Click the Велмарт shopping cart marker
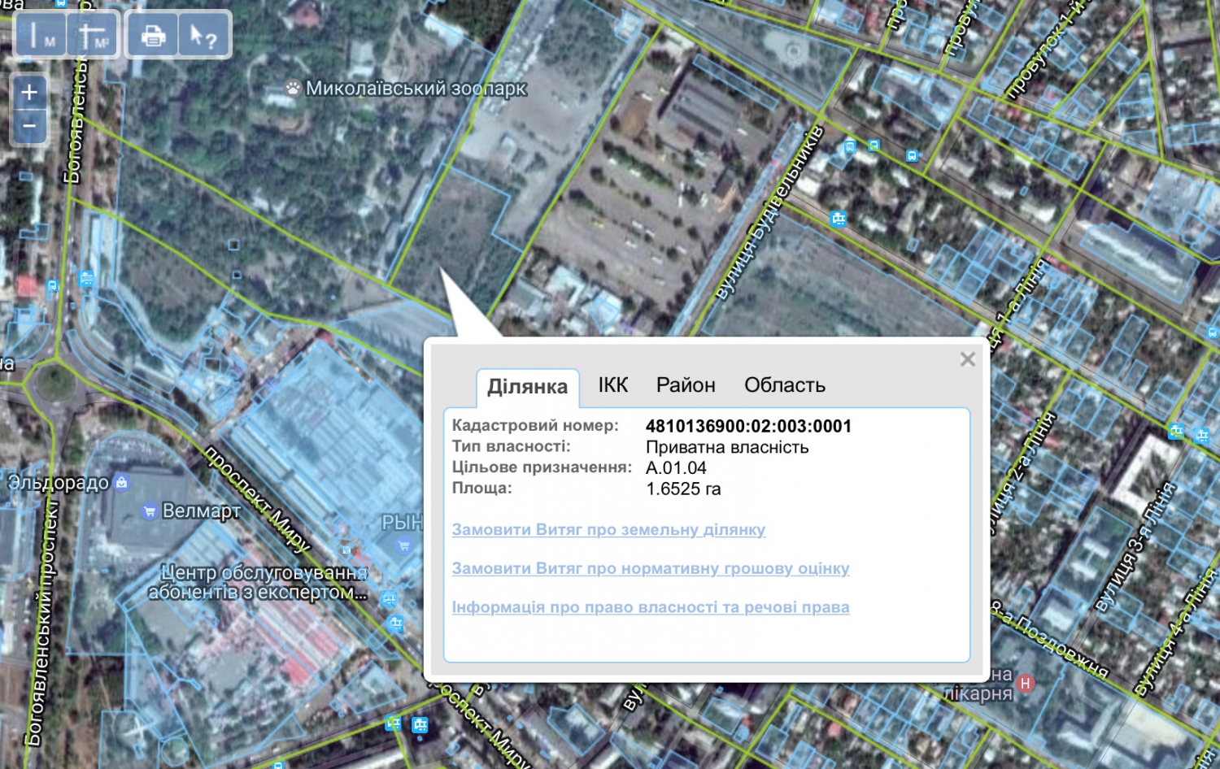The height and width of the screenshot is (769, 1220). coord(150,511)
